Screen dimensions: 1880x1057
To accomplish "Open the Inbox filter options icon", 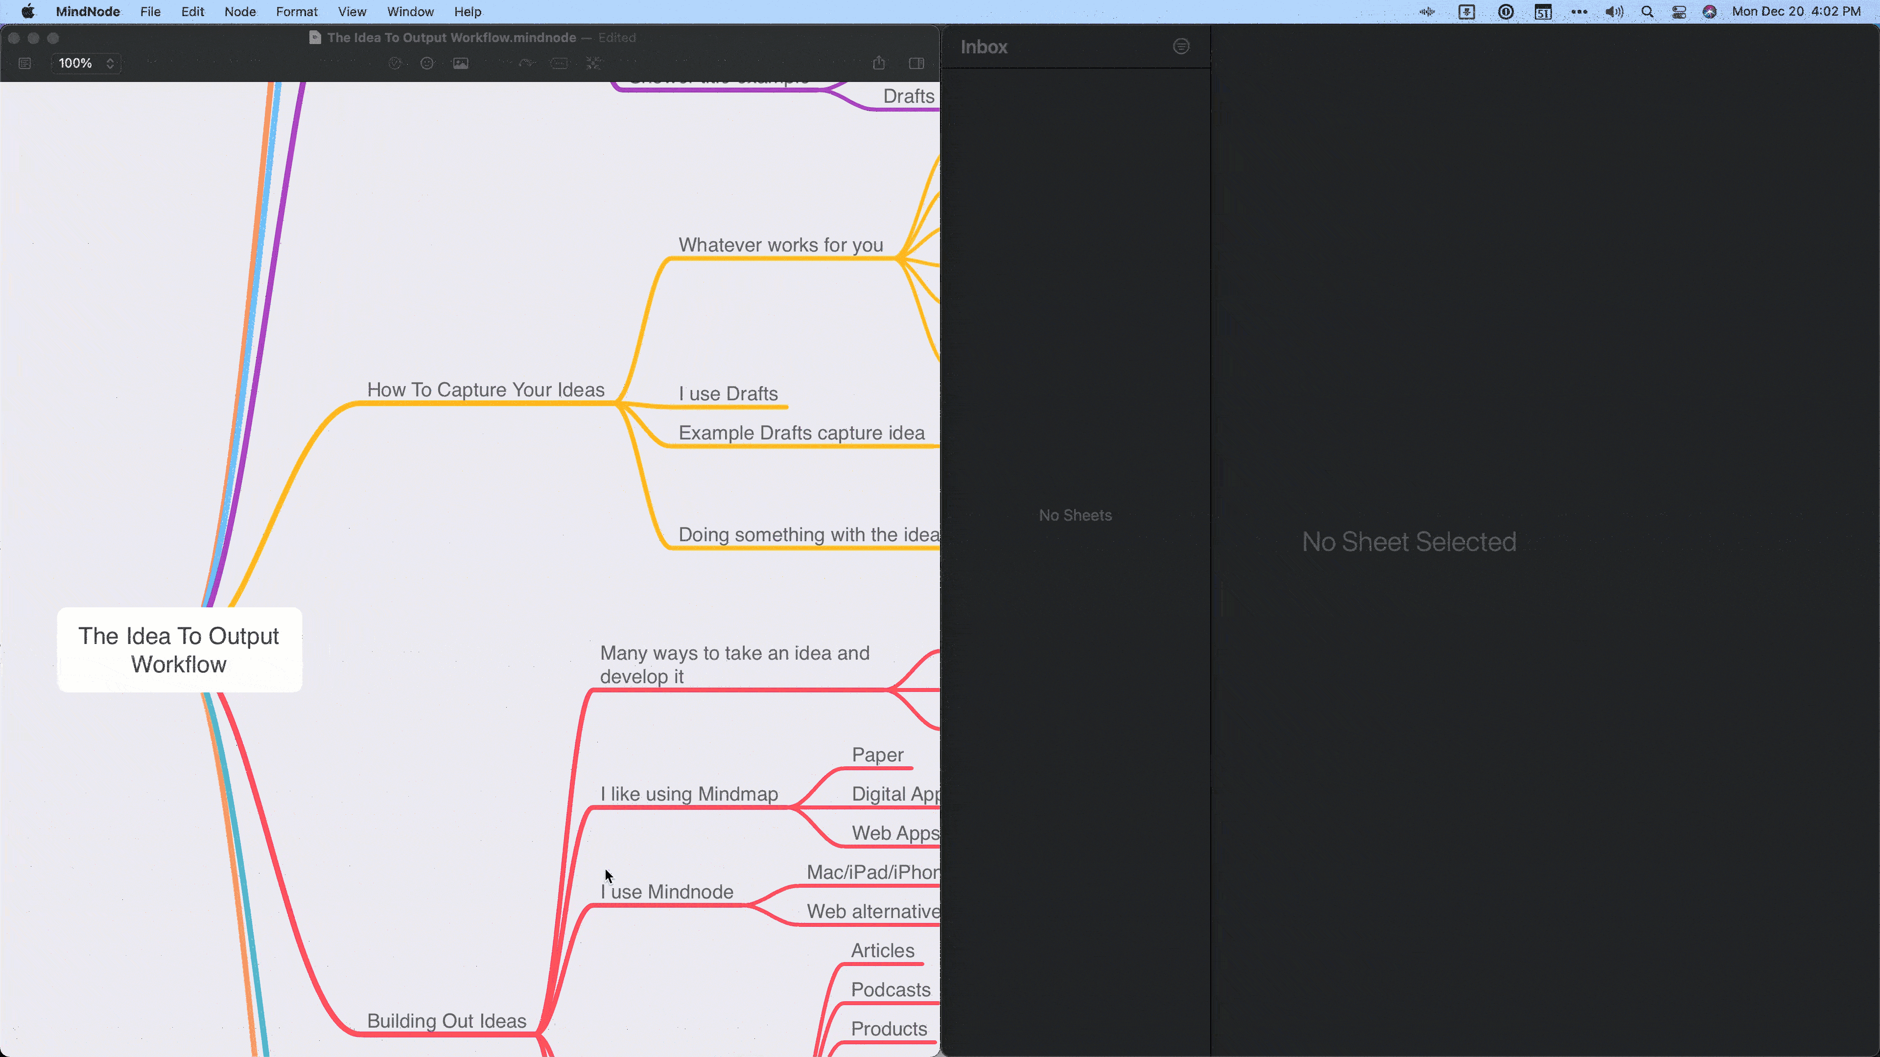I will coord(1181,46).
